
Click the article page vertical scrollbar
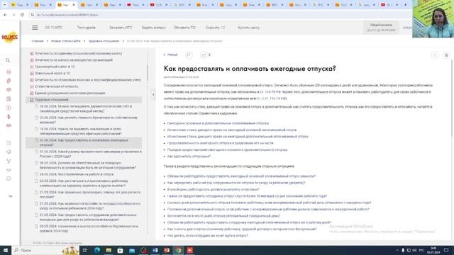tap(452, 98)
